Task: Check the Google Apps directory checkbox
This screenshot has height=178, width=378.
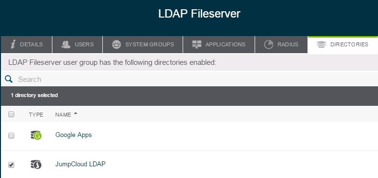Action: pyautogui.click(x=11, y=136)
